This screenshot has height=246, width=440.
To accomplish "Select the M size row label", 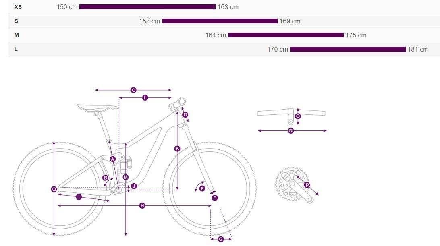I will click(17, 35).
